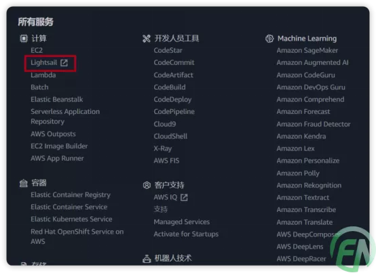Click the developer tools wrench icon

147,39
